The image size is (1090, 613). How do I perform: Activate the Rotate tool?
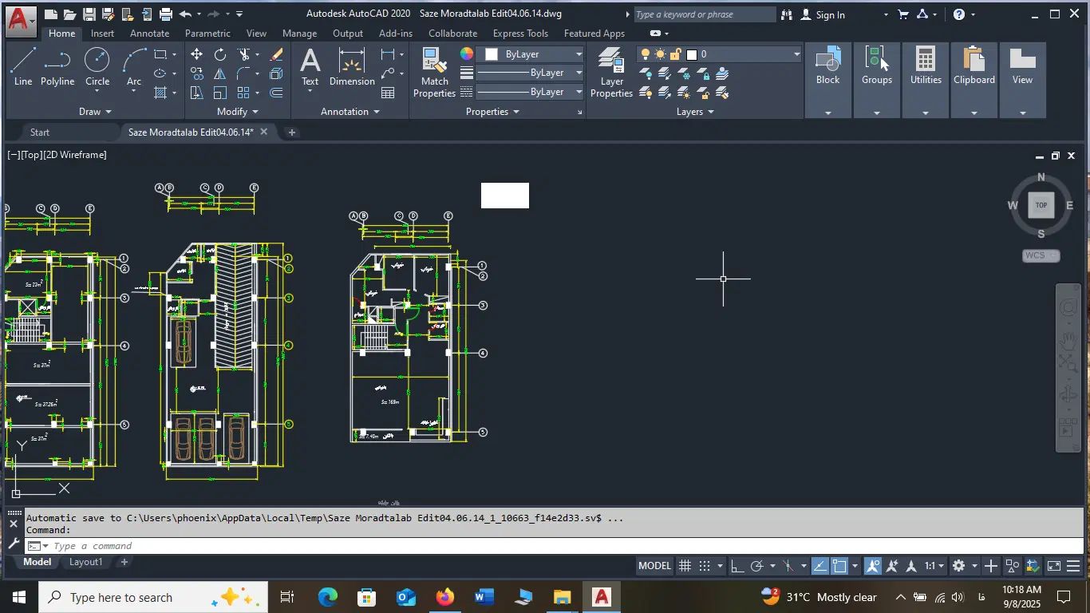click(219, 54)
